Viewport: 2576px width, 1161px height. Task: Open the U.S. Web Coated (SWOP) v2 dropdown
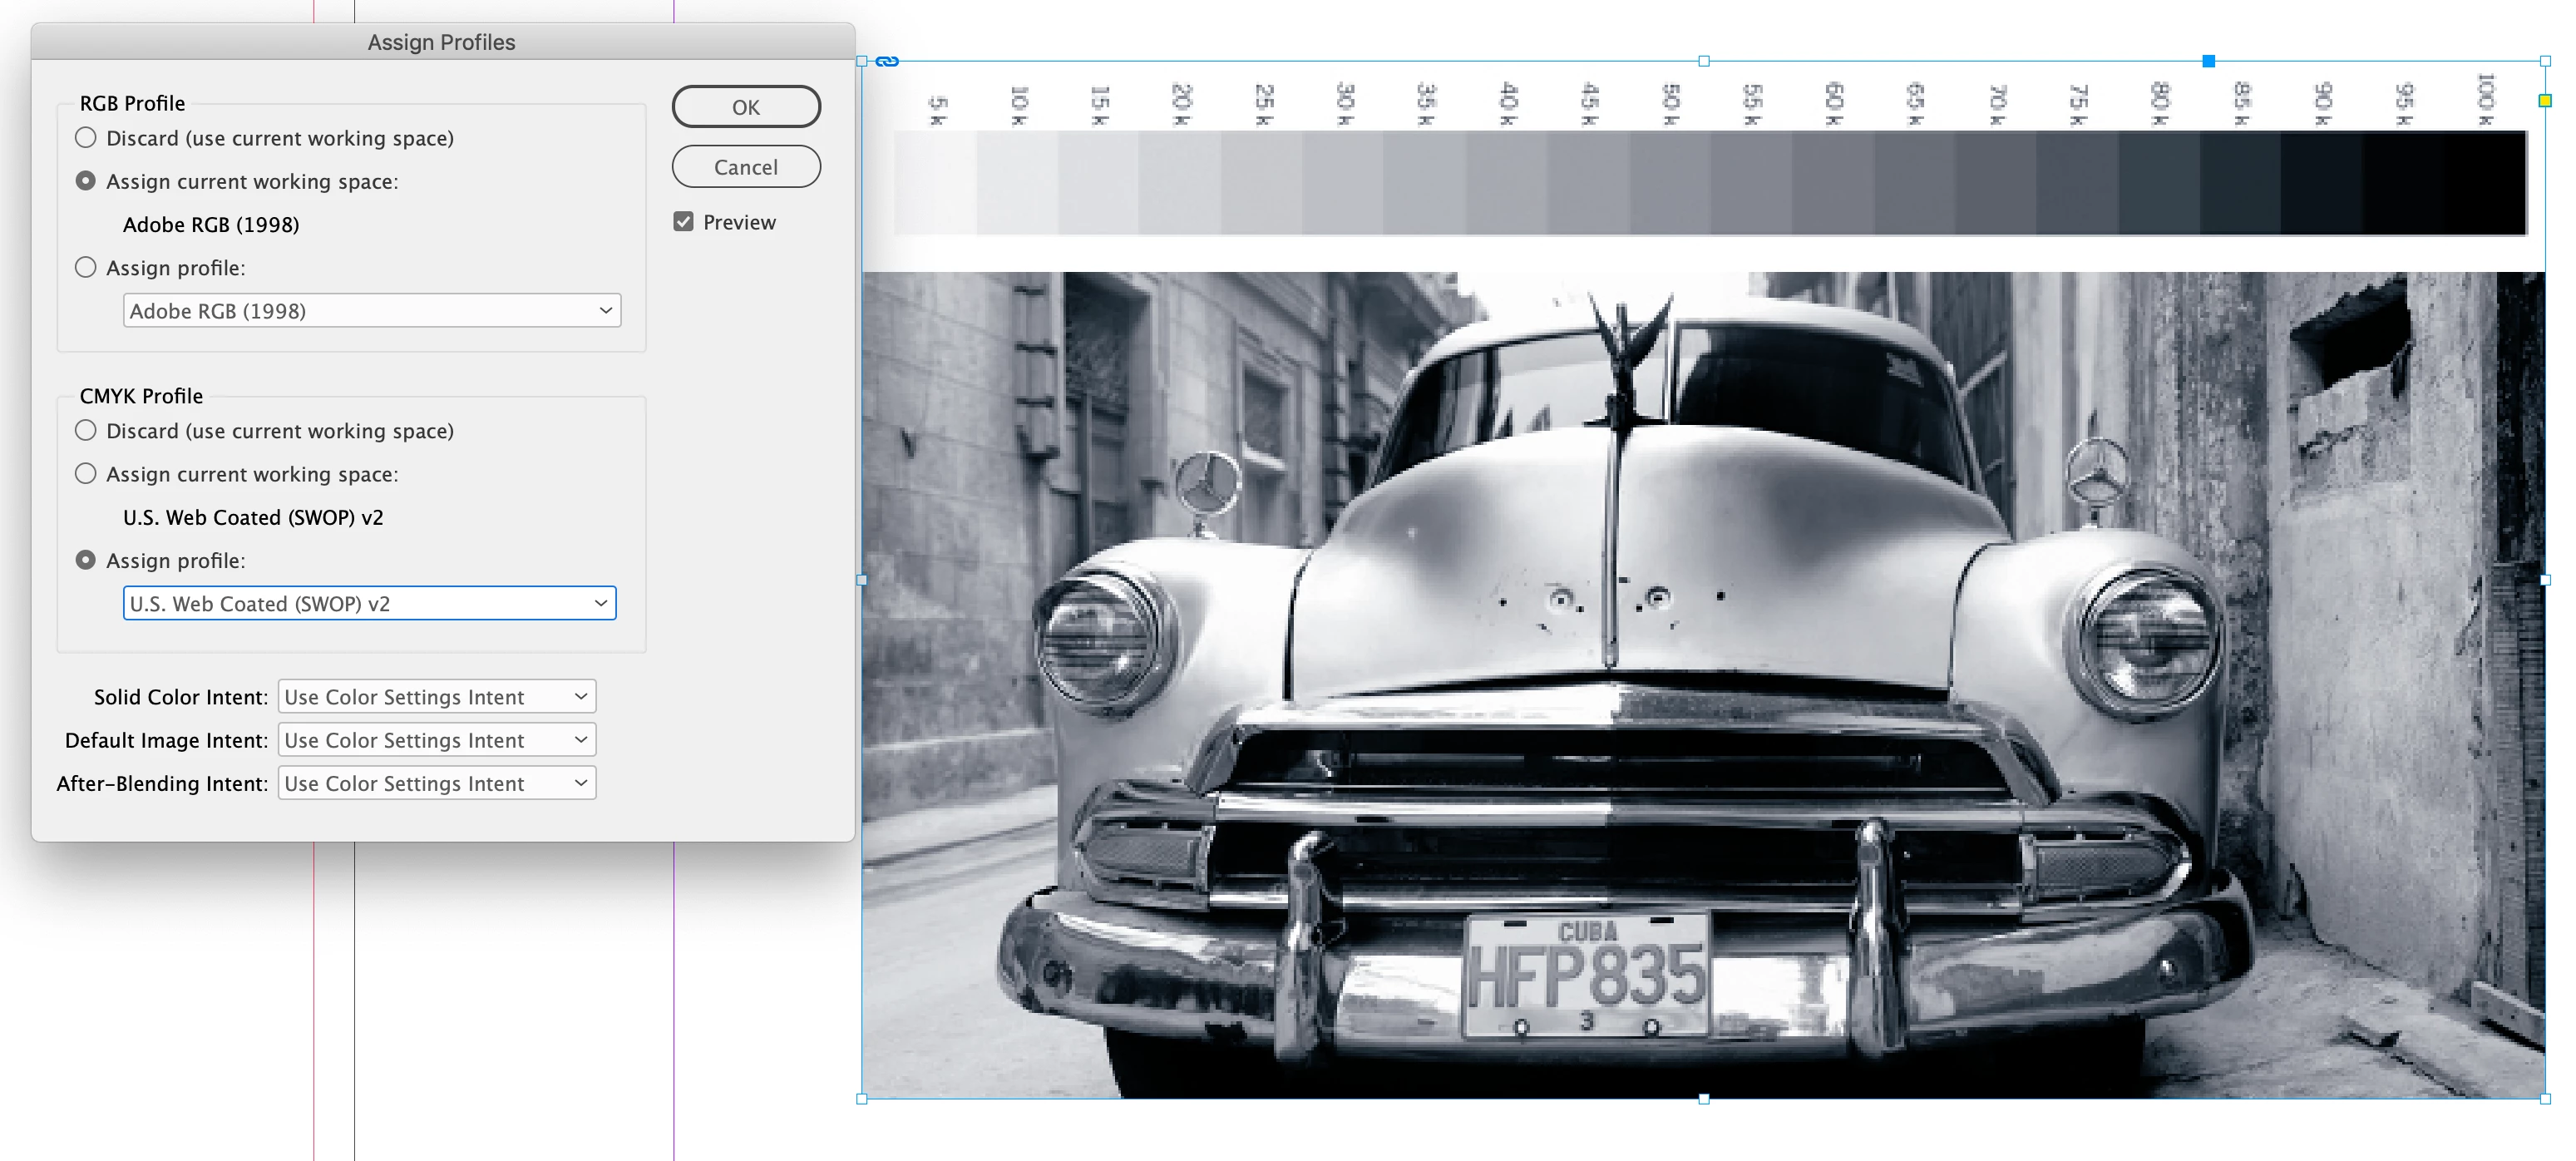[x=369, y=604]
